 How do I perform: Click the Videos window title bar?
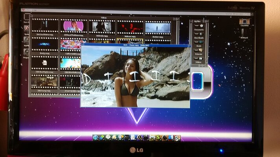click(x=104, y=17)
